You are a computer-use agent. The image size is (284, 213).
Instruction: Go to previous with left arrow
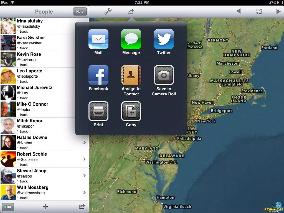[x=239, y=11]
